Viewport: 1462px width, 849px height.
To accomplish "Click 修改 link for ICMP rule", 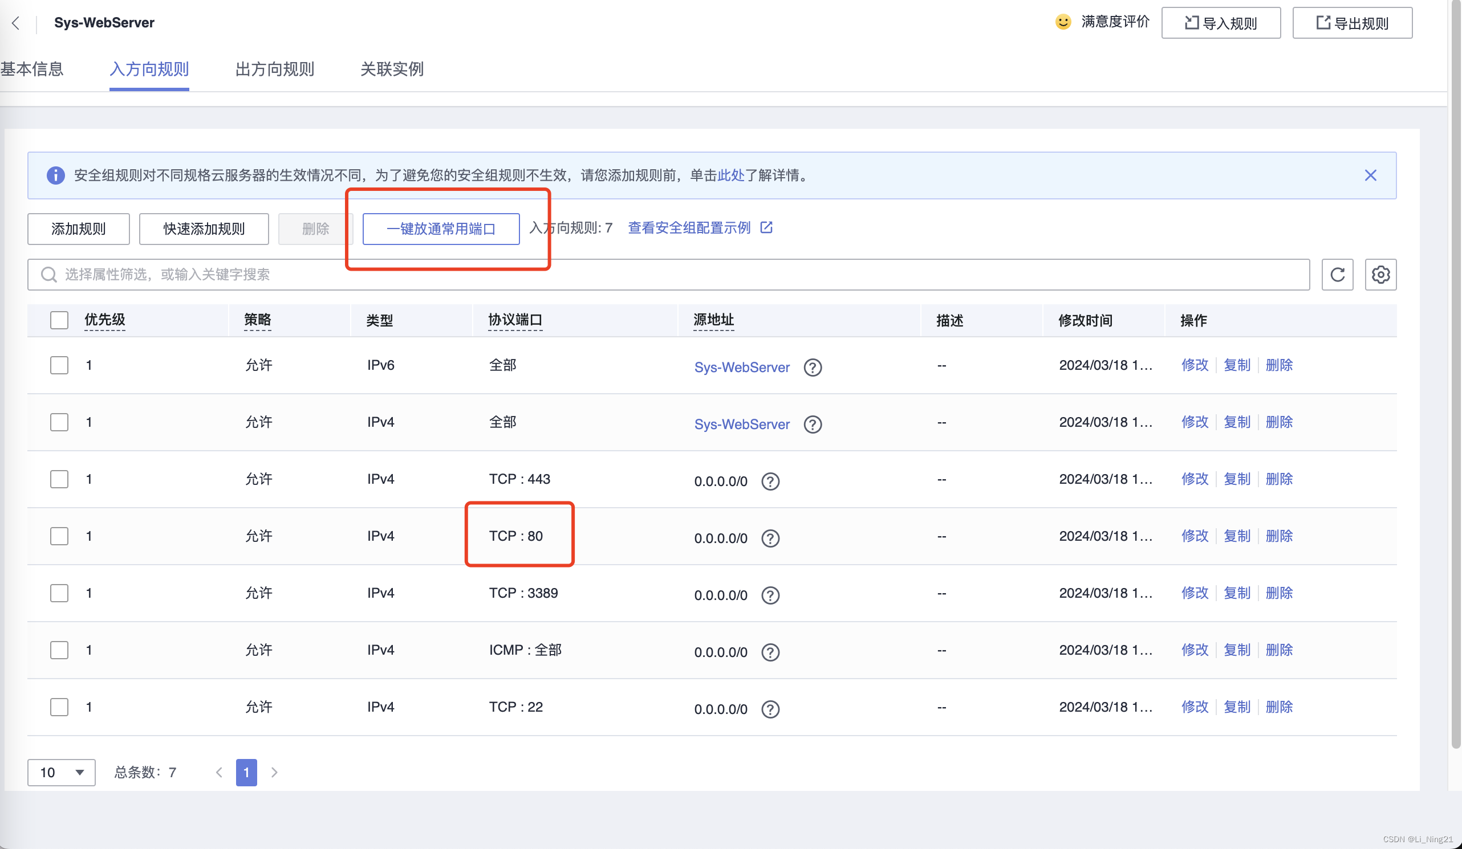I will click(x=1194, y=650).
